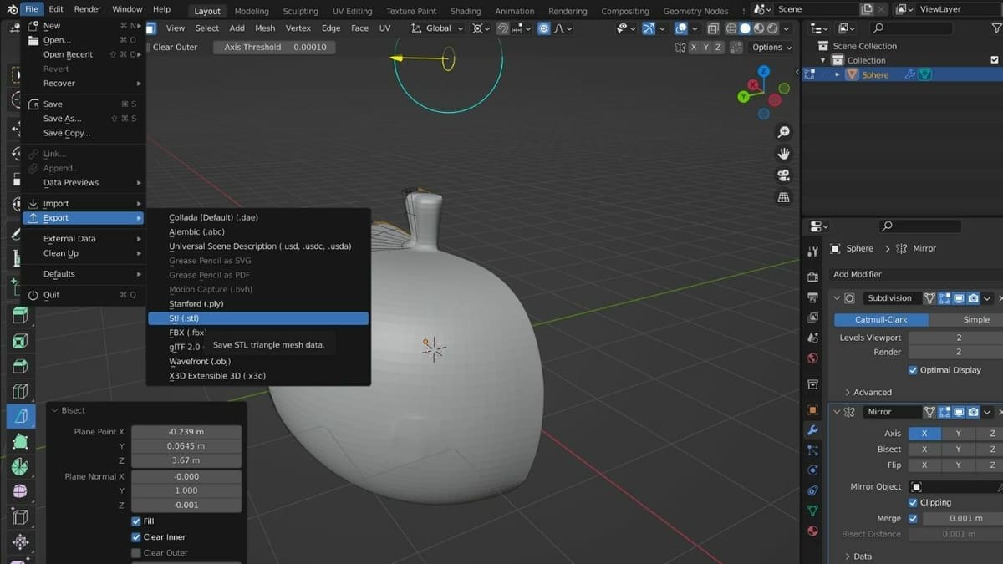Switch to the Shading workspace tab
1003x564 pixels.
[x=466, y=11]
